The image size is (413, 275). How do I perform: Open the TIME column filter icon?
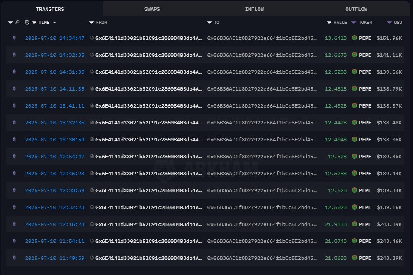click(34, 23)
